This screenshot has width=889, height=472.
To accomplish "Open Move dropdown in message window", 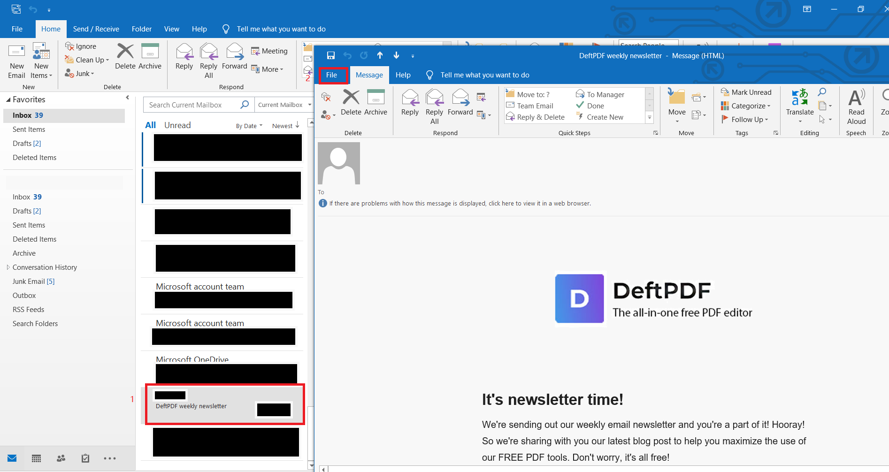I will 677,106.
